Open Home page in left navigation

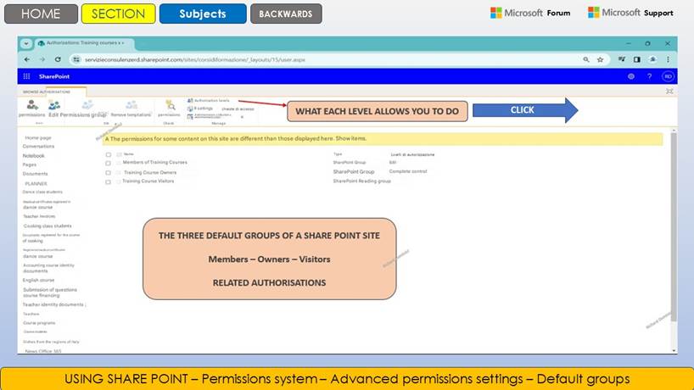click(38, 138)
